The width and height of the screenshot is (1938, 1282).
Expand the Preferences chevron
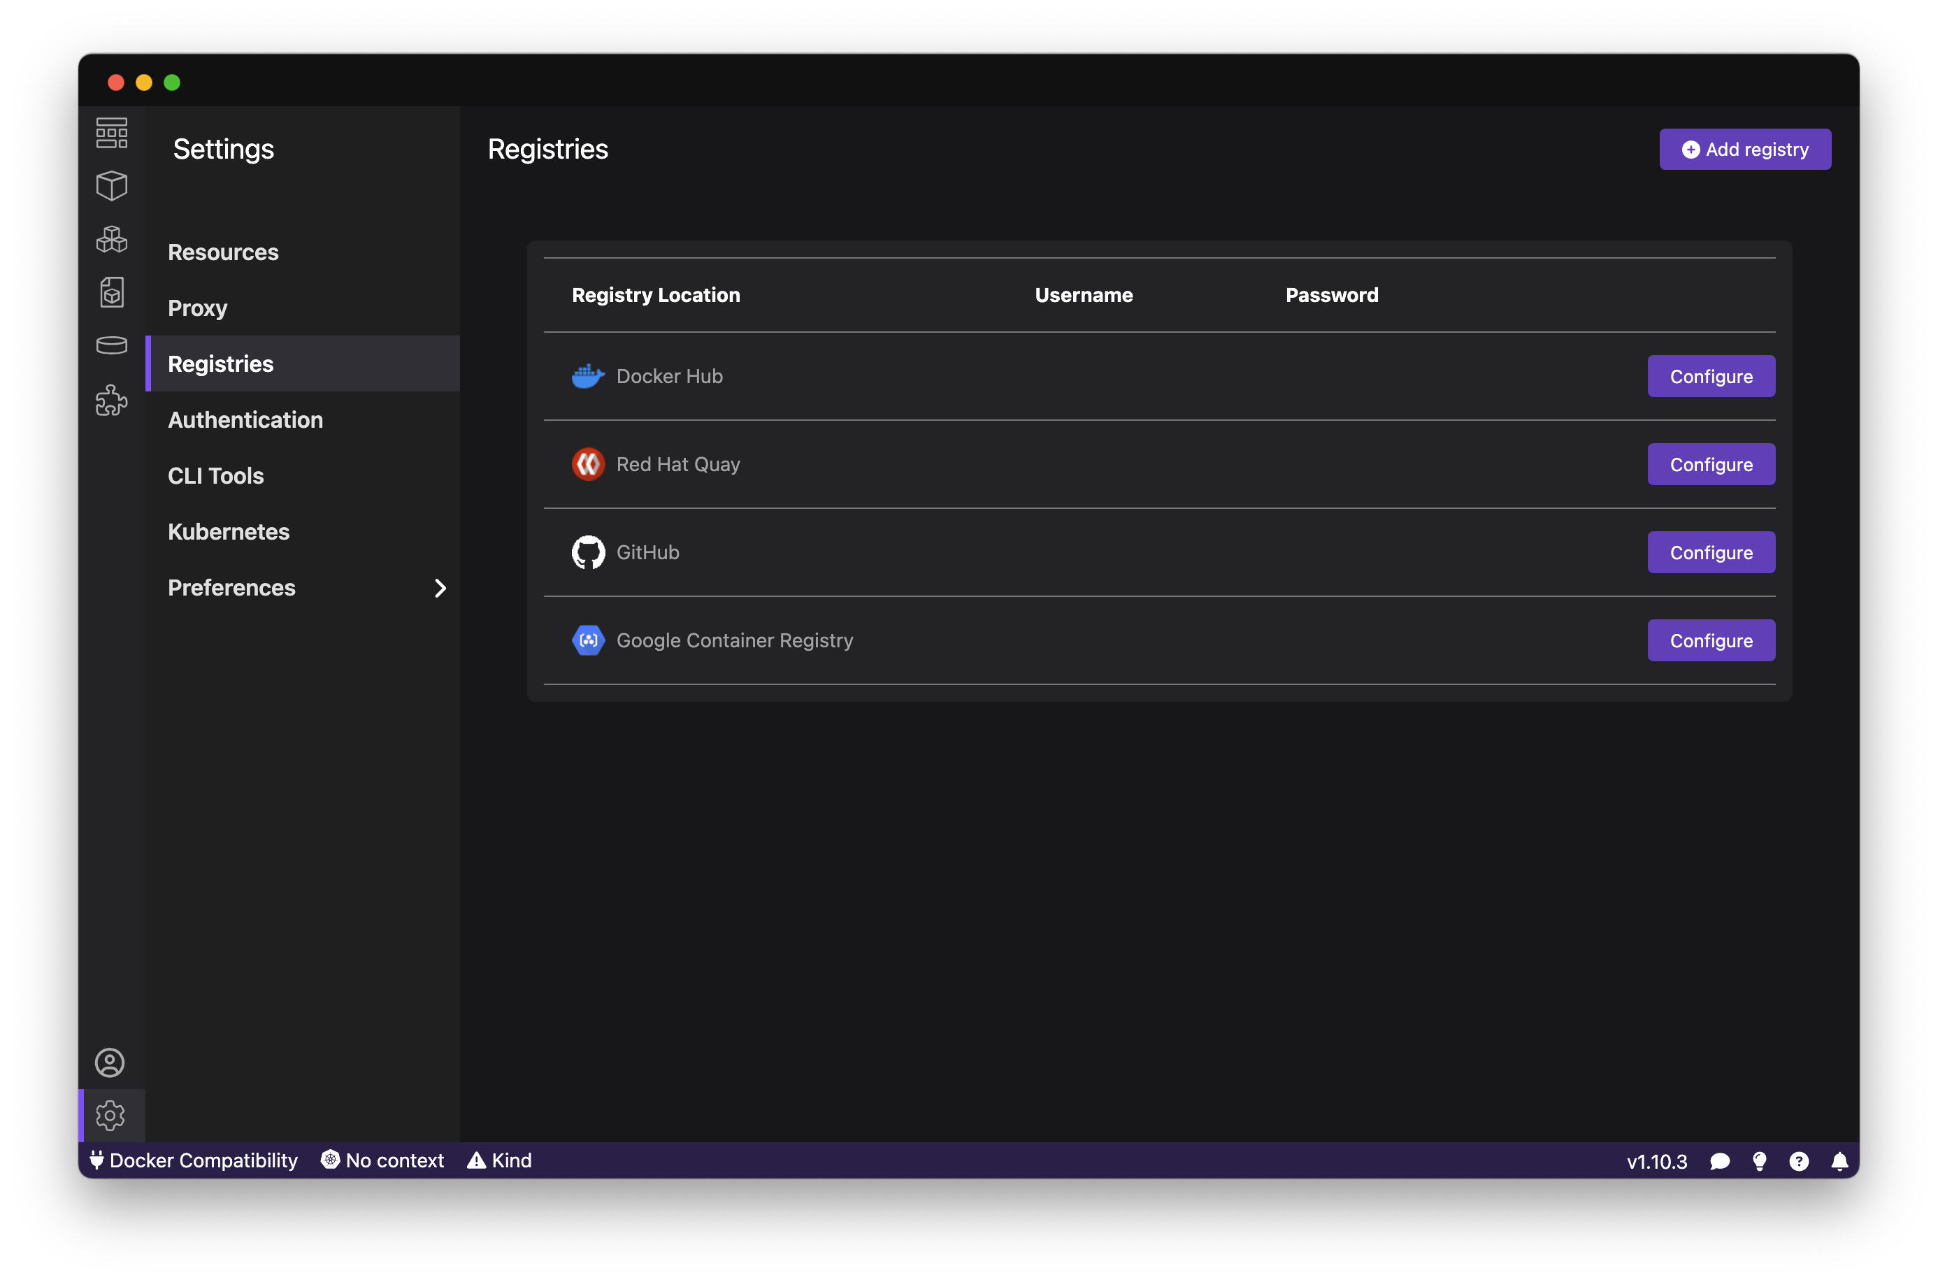pyautogui.click(x=440, y=588)
